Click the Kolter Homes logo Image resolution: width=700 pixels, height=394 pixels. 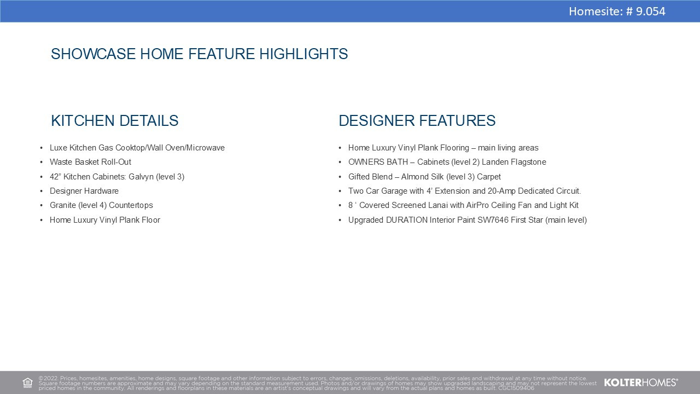[x=640, y=383]
